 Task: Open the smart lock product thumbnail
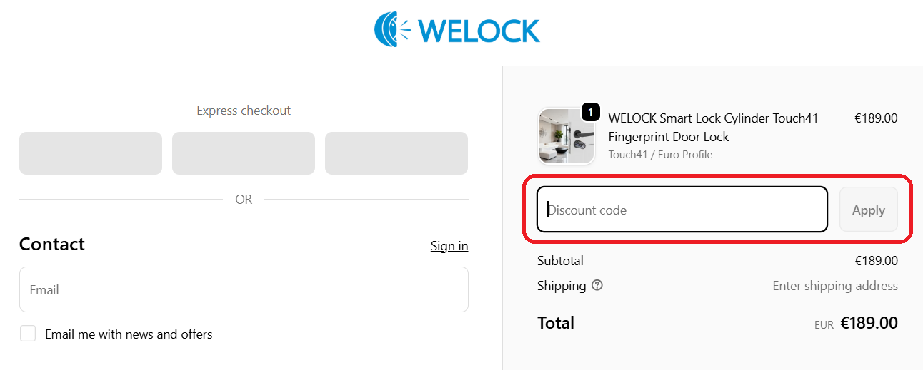tap(566, 137)
